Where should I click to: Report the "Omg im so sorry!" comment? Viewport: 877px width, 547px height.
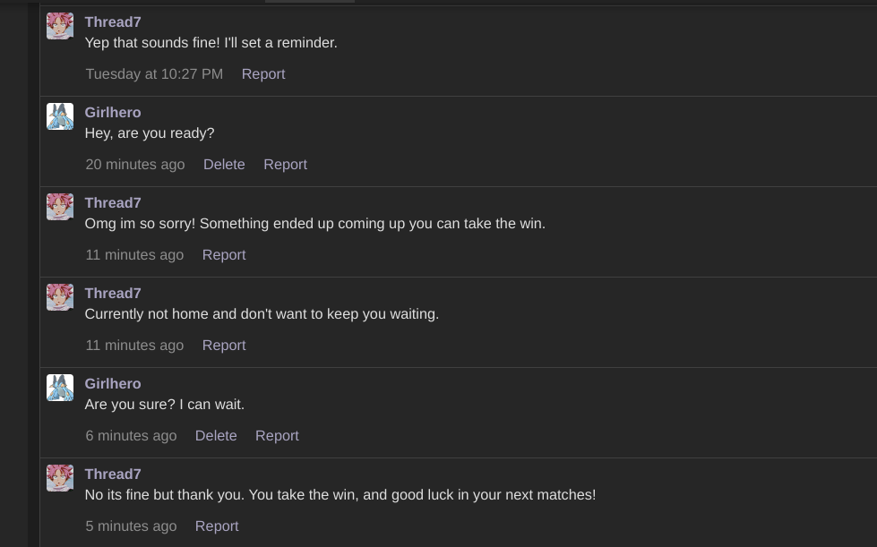(x=224, y=255)
